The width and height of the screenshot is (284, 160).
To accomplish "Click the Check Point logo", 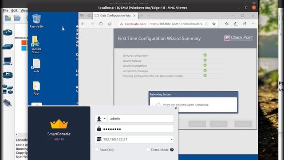I will [x=238, y=38].
